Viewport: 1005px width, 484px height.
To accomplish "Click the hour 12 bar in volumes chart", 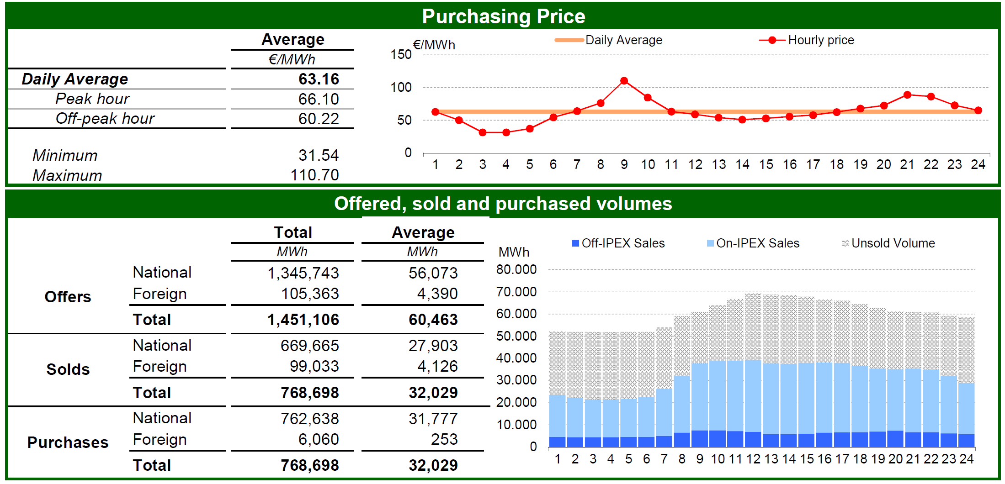I will point(753,370).
